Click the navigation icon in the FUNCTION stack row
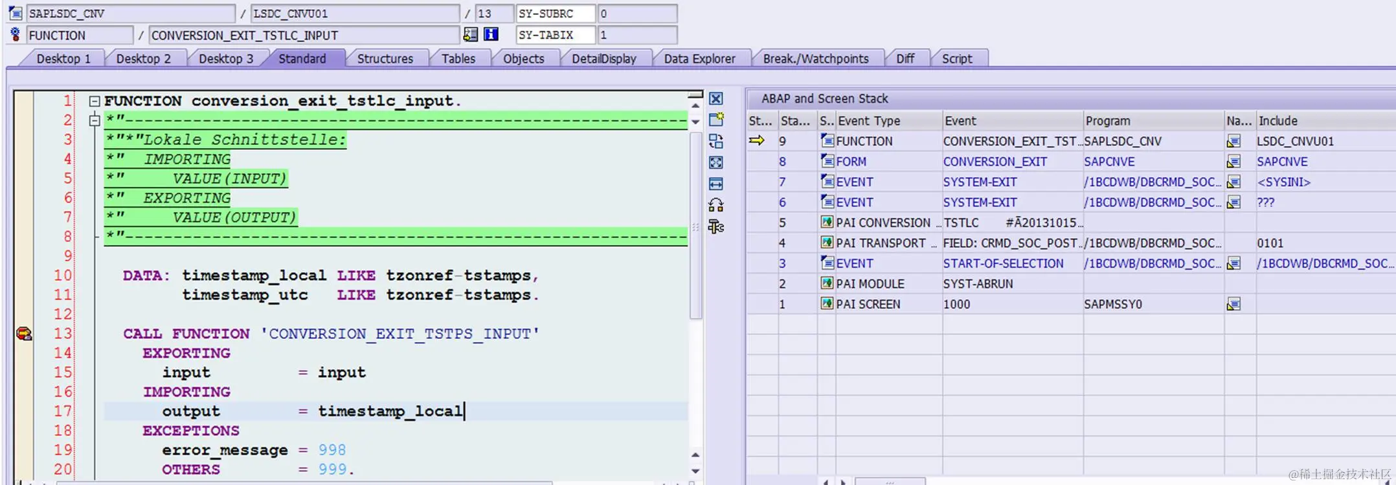 click(1233, 141)
